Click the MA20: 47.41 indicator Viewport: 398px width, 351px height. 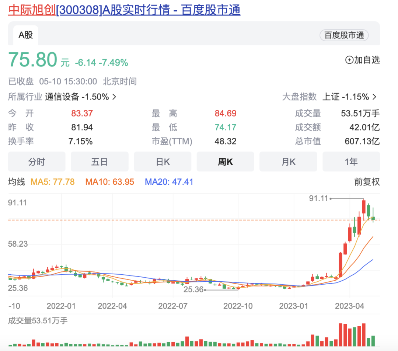tap(169, 182)
